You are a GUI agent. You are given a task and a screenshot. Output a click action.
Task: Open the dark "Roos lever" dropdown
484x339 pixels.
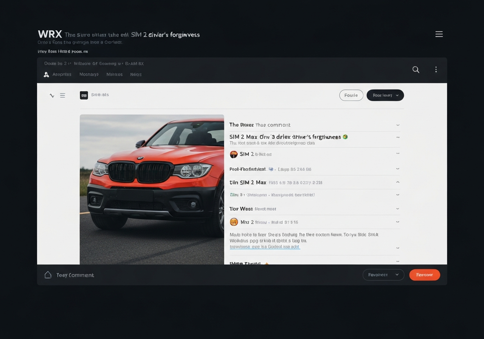coord(385,95)
